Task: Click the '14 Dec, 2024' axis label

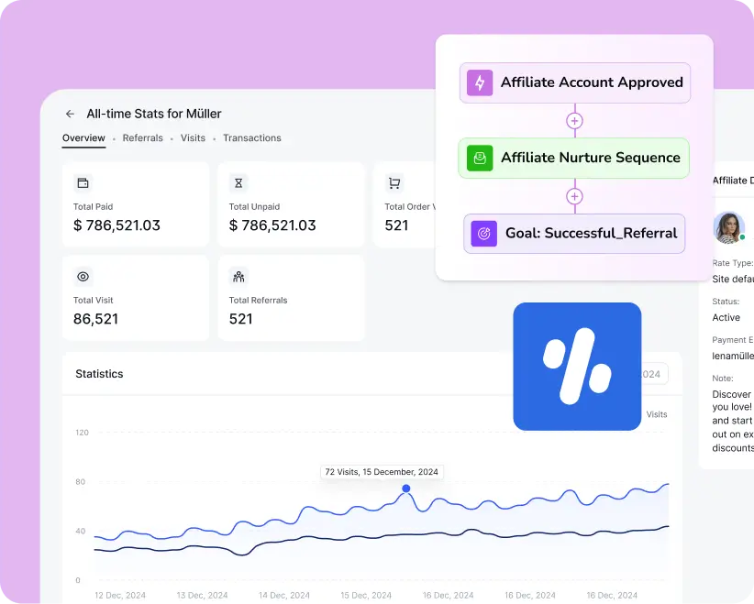Action: point(284,596)
